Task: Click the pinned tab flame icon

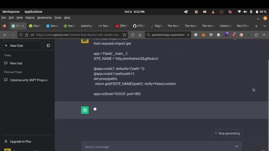Action: (4, 26)
